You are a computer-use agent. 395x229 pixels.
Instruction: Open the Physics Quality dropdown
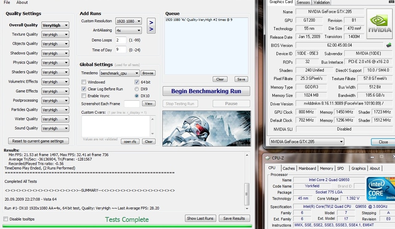click(55, 63)
